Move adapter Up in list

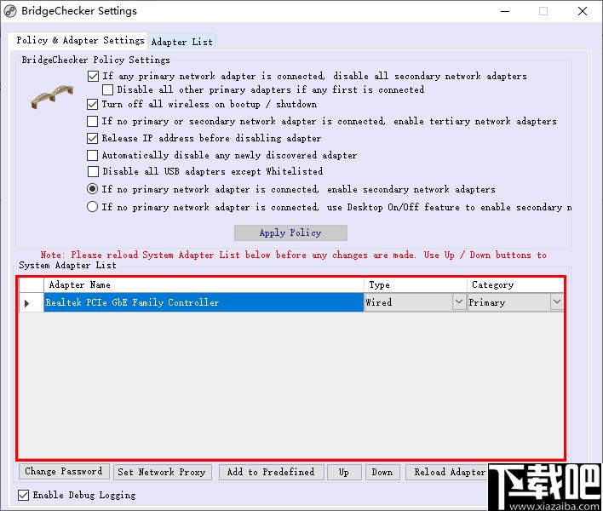(x=344, y=472)
